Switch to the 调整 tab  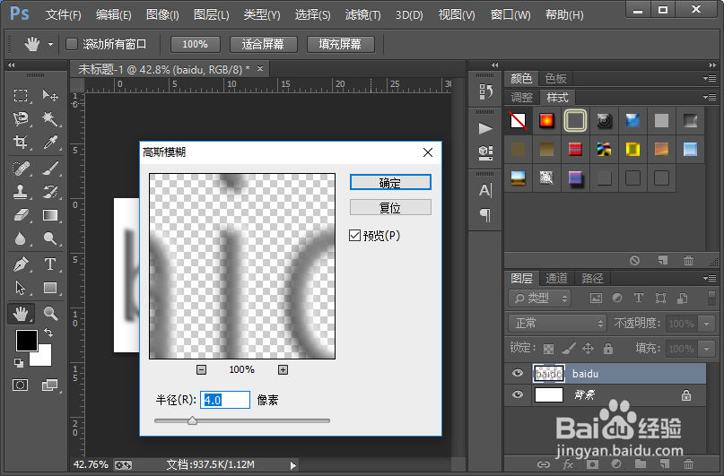point(522,98)
